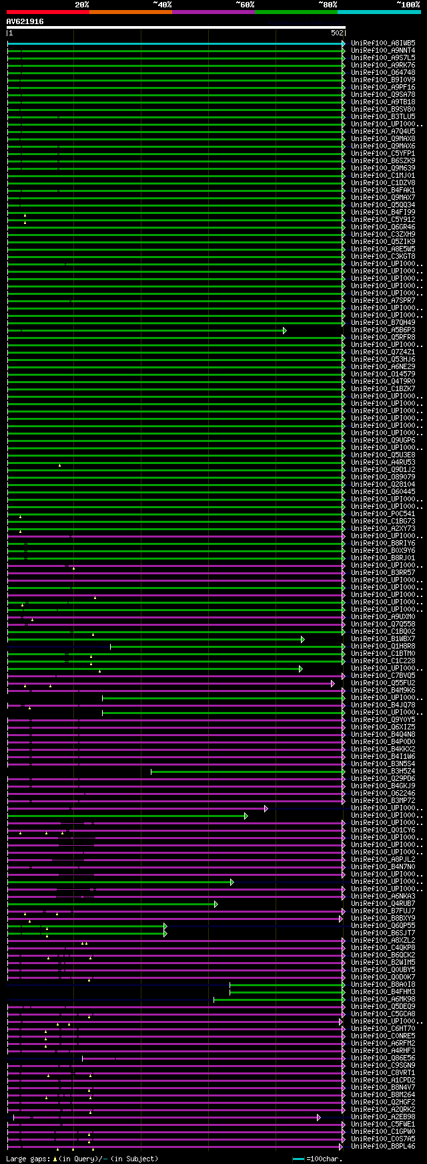Click the purple arrowhead of the Q55FU2 alignment
Image resolution: width=427 pixels, height=1164 pixels.
[x=333, y=683]
